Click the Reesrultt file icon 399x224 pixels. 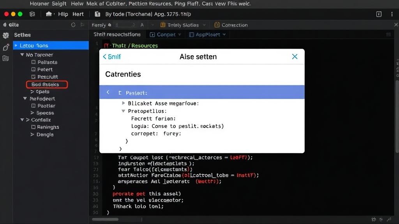[x=34, y=77]
